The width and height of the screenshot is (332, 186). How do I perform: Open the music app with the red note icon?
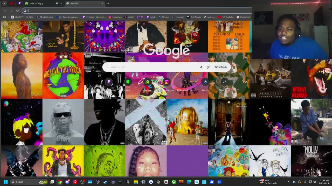coord(75,182)
